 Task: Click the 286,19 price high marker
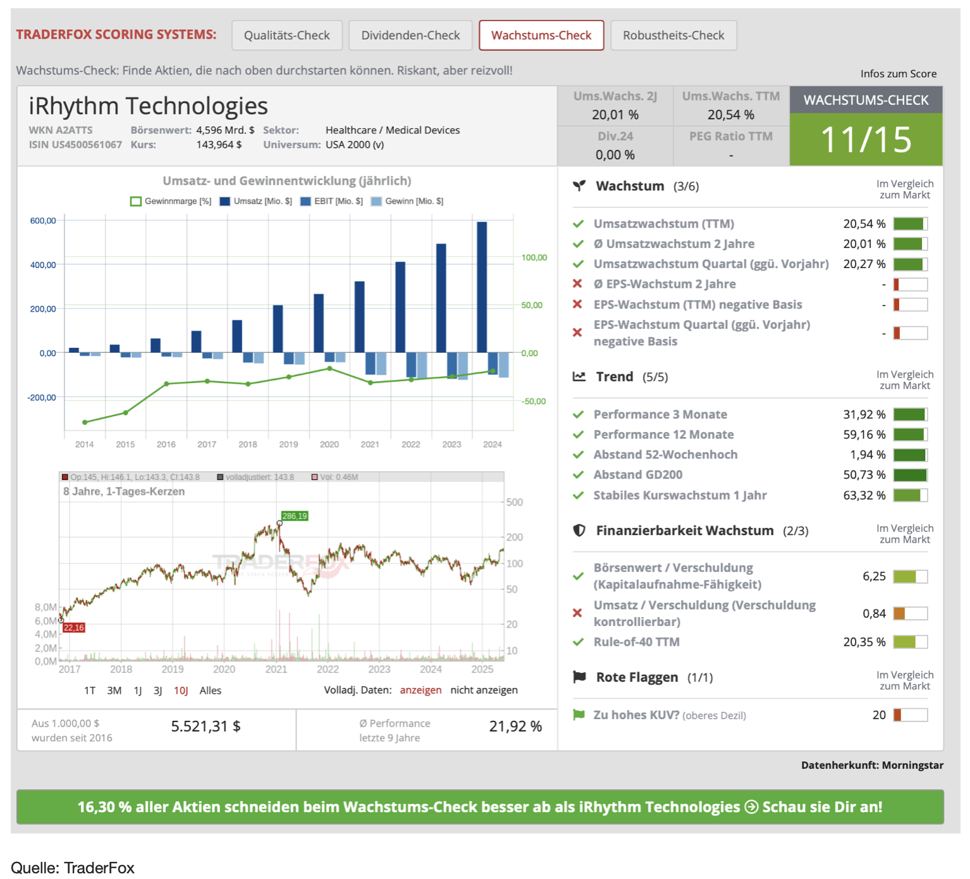point(295,516)
